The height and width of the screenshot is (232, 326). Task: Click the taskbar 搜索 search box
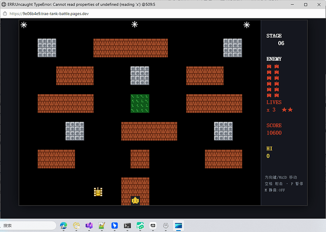[28, 225]
